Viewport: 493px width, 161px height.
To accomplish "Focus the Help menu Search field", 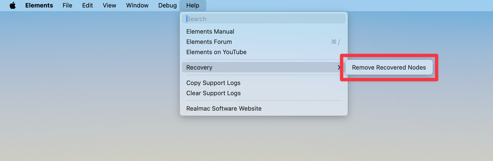I will pos(263,19).
